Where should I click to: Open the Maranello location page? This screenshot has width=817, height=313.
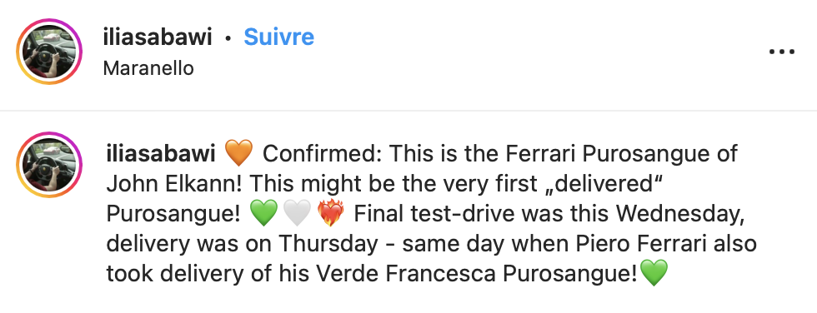coord(148,68)
